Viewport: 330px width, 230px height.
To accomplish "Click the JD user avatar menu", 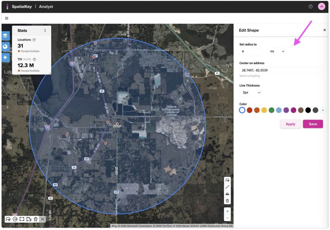I will tap(321, 6).
